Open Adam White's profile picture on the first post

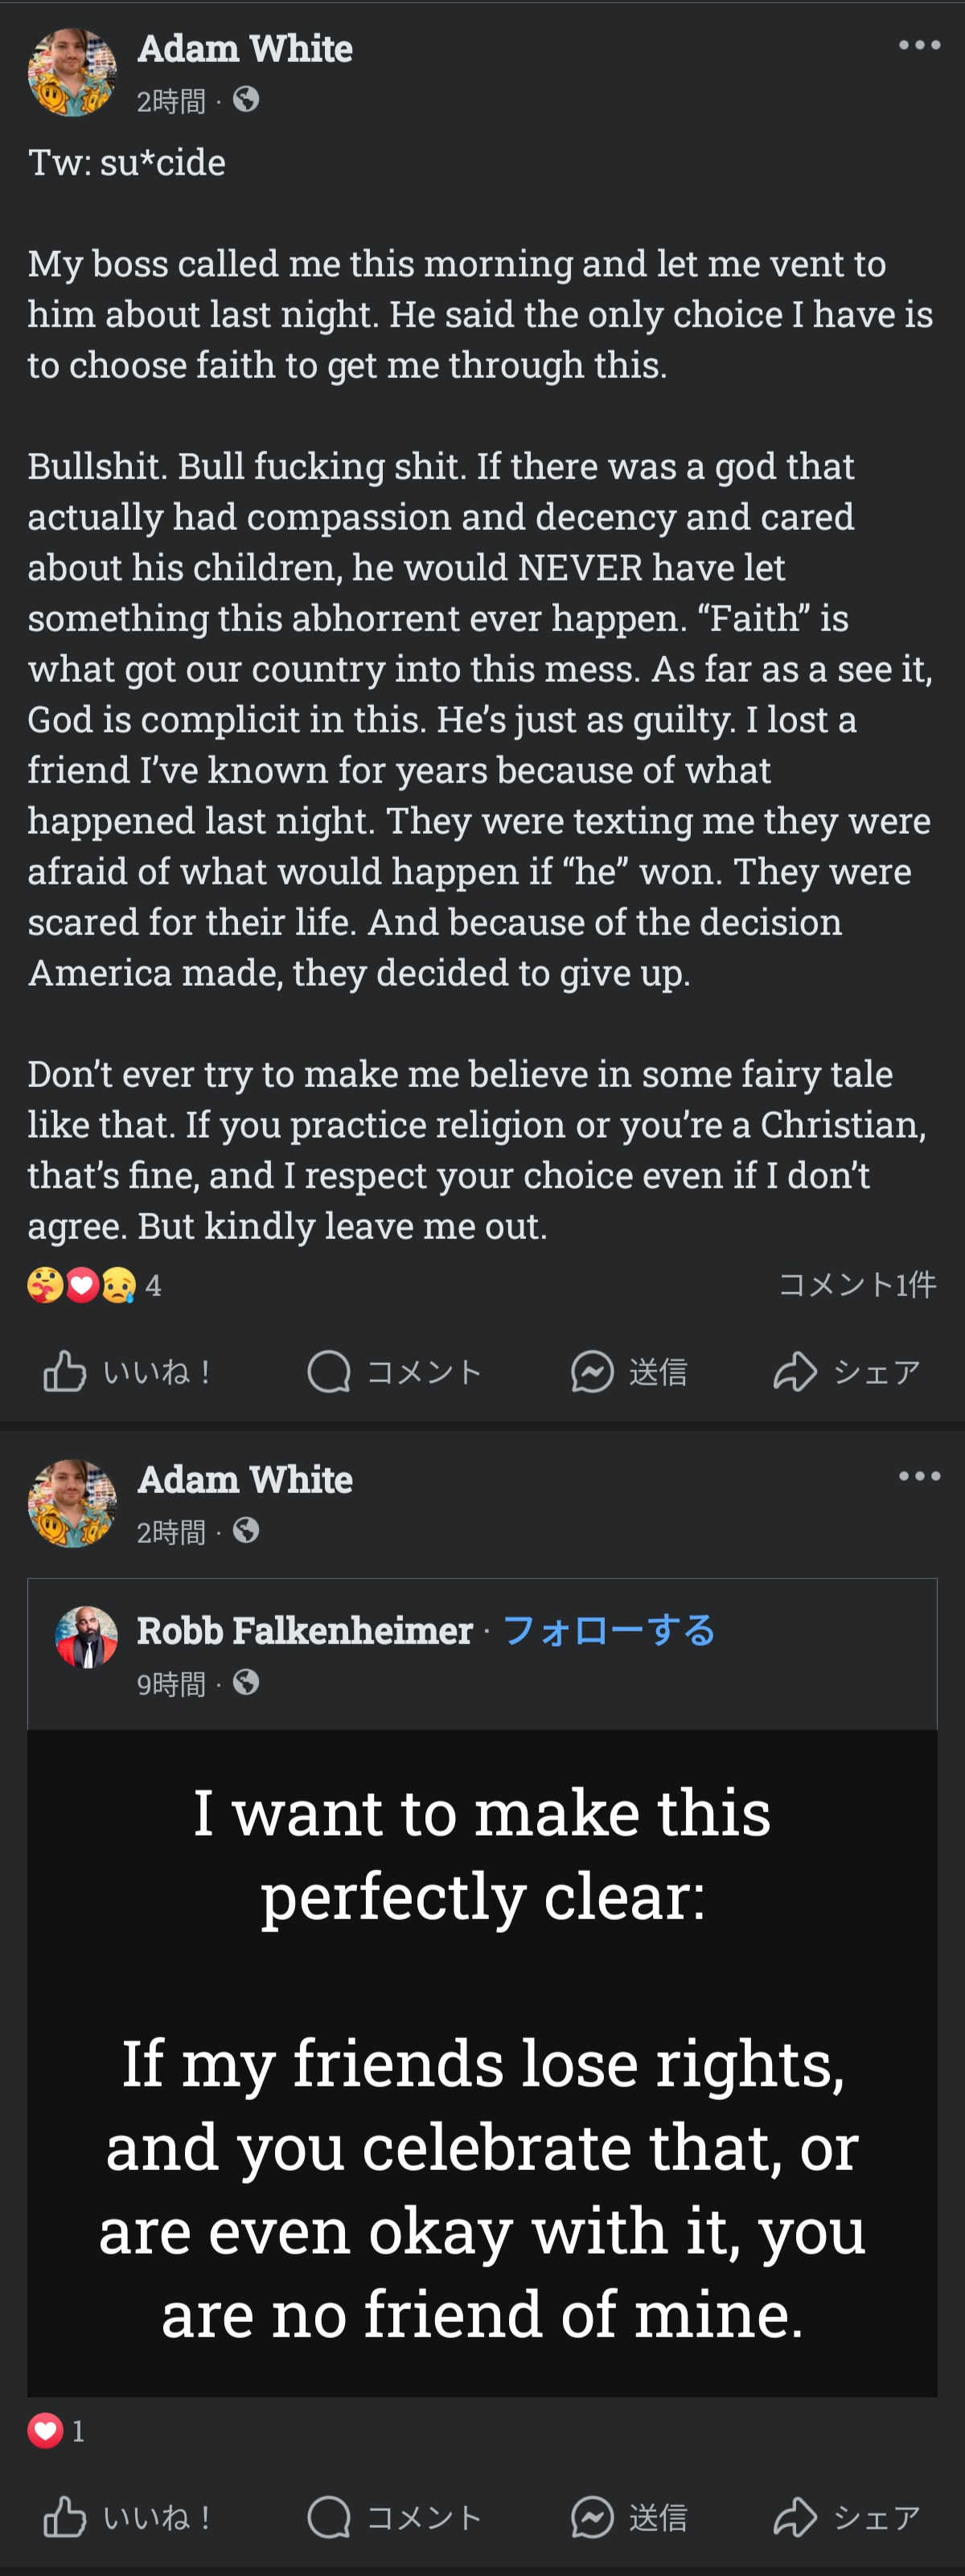point(72,72)
